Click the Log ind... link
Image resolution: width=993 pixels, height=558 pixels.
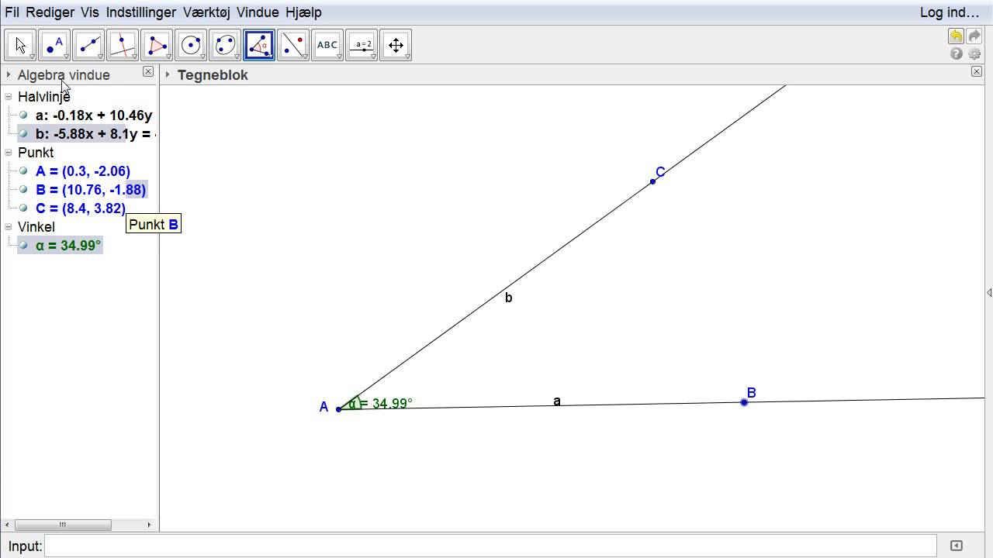click(950, 12)
